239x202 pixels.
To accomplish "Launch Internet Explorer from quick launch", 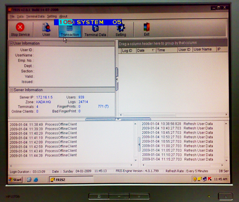I will (x=36, y=180).
